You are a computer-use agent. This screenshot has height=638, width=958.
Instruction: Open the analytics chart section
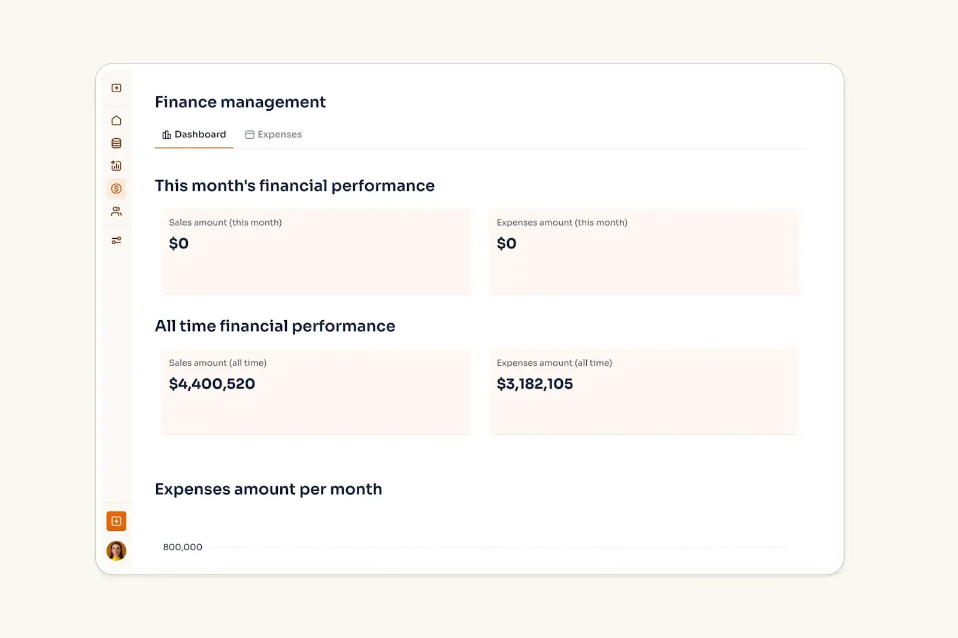[x=116, y=165]
